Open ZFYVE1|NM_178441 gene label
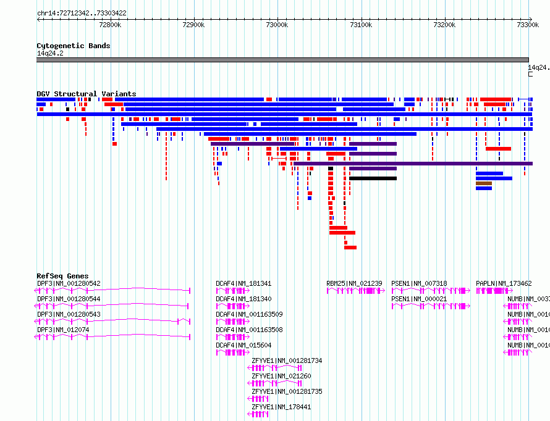Screen dimensions: 550x421 [281, 407]
